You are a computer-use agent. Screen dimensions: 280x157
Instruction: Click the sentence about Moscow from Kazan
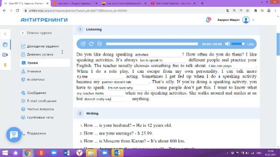coord(134,141)
